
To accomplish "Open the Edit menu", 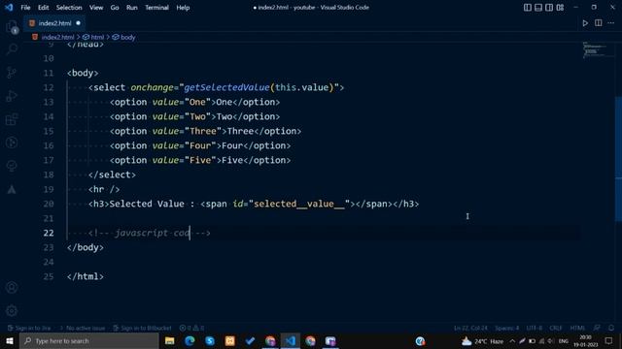I will coord(43,8).
